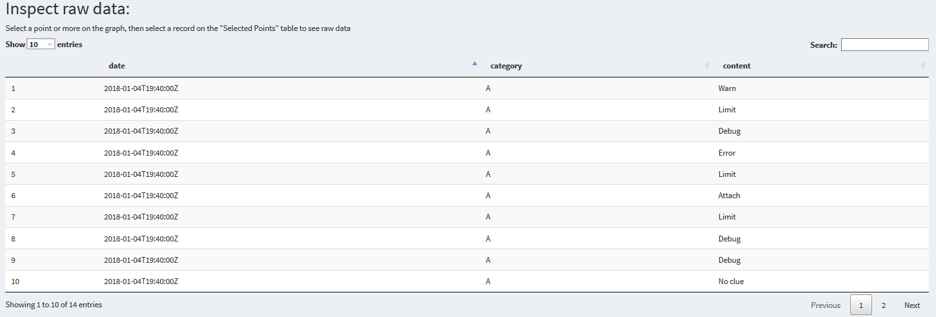
Task: Click the Search input field
Action: pos(884,45)
